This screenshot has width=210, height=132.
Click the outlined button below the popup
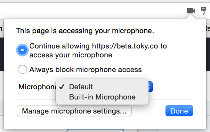(95, 130)
